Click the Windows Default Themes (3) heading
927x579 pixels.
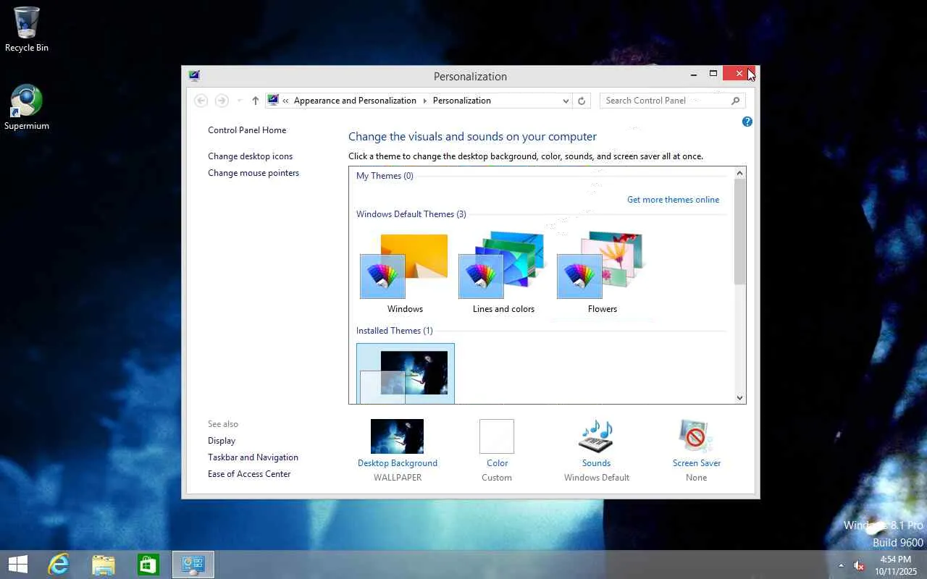411,214
